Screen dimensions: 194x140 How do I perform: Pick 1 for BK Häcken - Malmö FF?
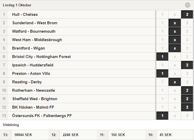coord(162,107)
